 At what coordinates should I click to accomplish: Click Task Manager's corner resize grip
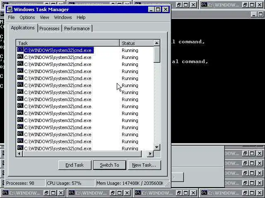167,184
